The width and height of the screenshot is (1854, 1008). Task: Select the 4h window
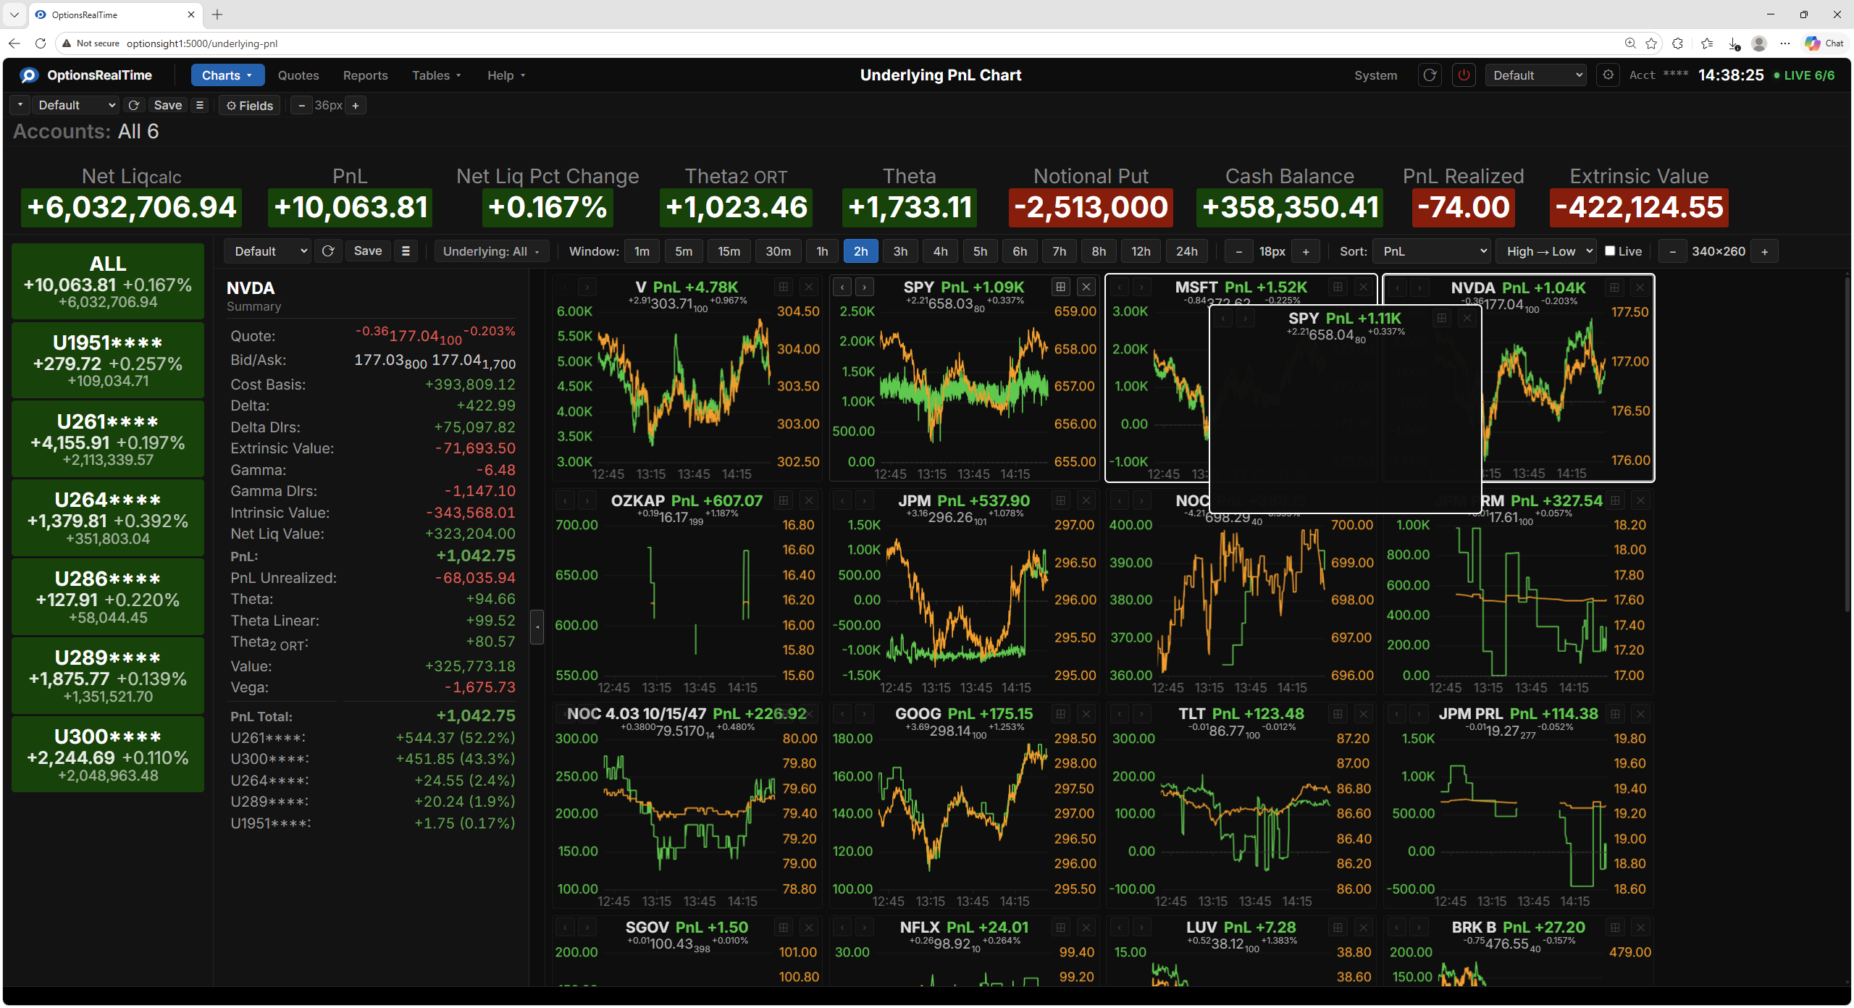coord(941,251)
